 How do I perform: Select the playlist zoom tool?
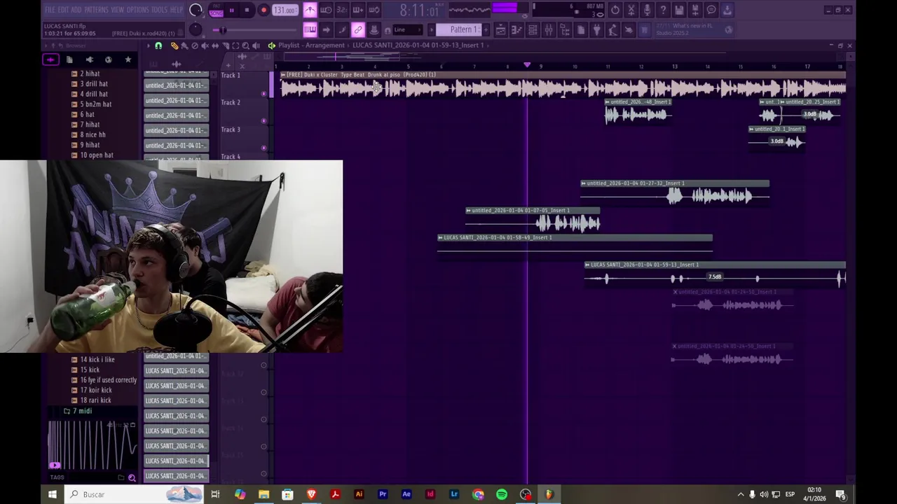coord(245,45)
